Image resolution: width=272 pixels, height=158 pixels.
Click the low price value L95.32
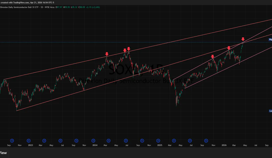[x=74, y=7]
